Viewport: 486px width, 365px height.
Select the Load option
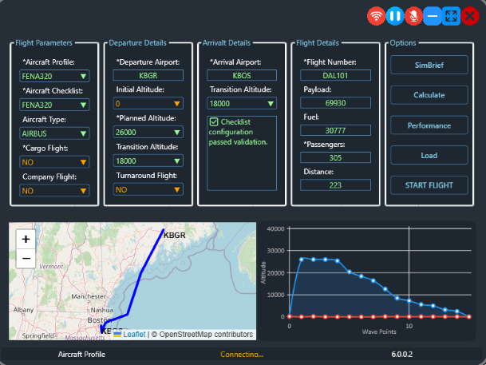[429, 155]
